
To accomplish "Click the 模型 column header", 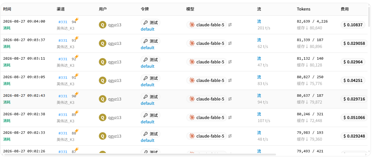I will click(190, 9).
